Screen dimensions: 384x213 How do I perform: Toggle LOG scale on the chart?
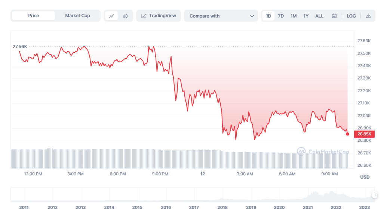click(351, 16)
